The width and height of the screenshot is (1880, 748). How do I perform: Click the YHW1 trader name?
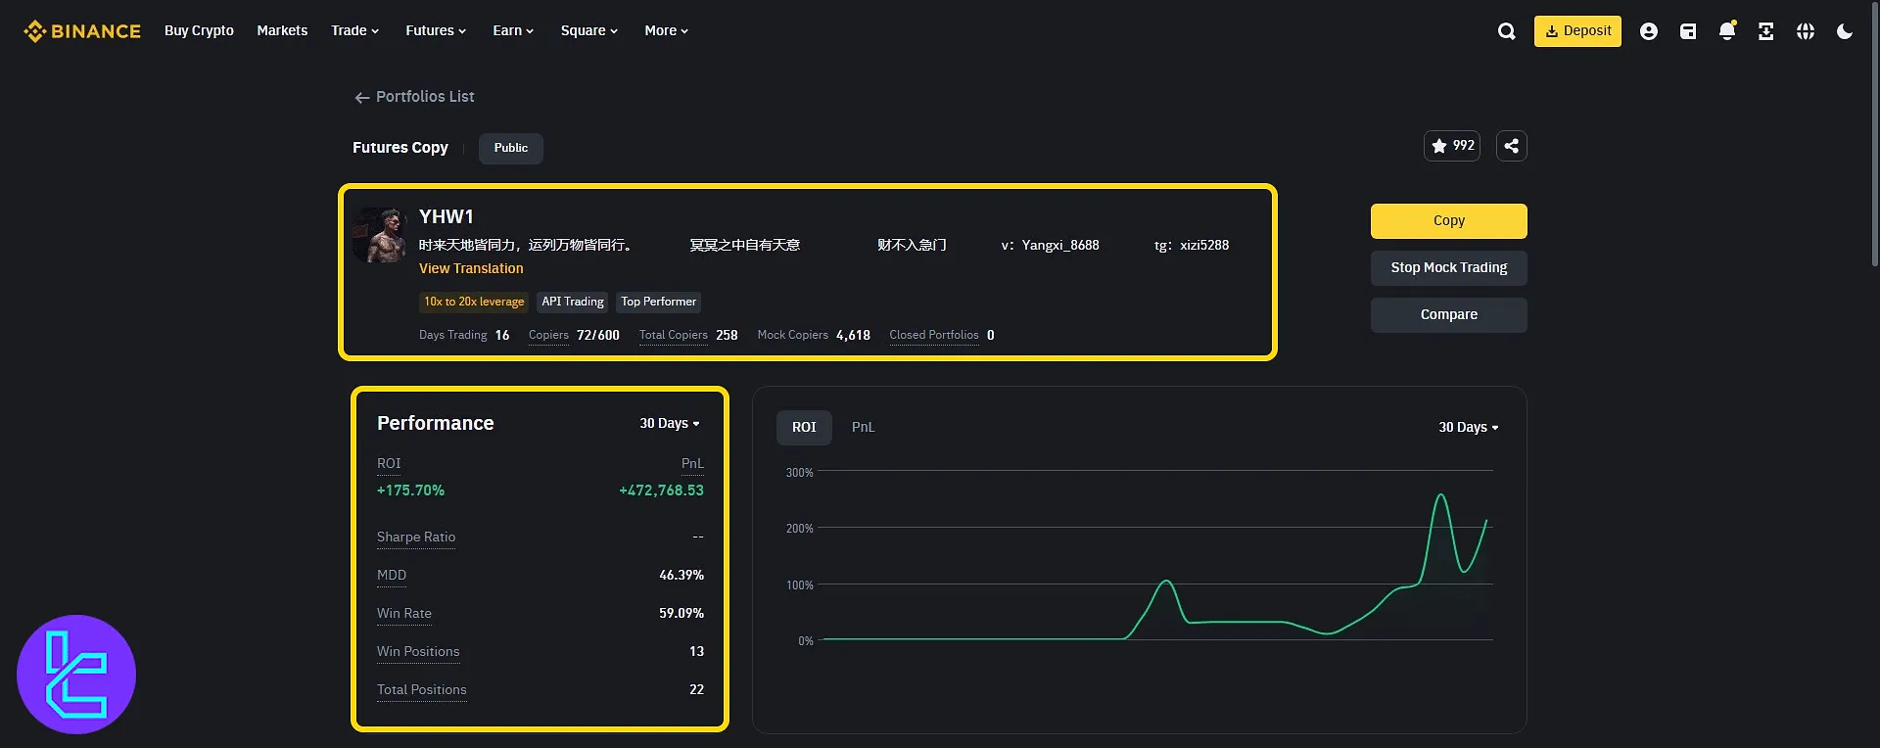(446, 217)
